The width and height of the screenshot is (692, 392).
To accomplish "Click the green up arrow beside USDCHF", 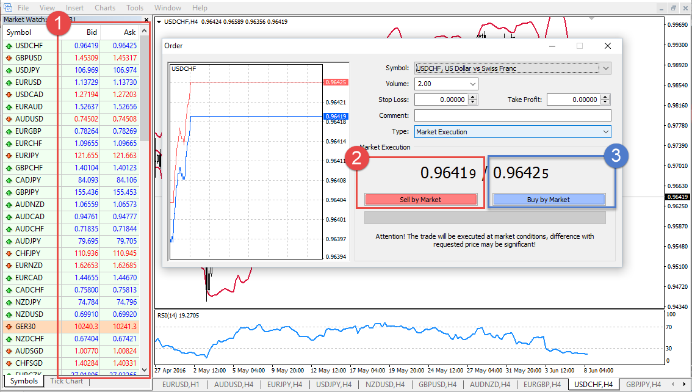I will 9,46.
